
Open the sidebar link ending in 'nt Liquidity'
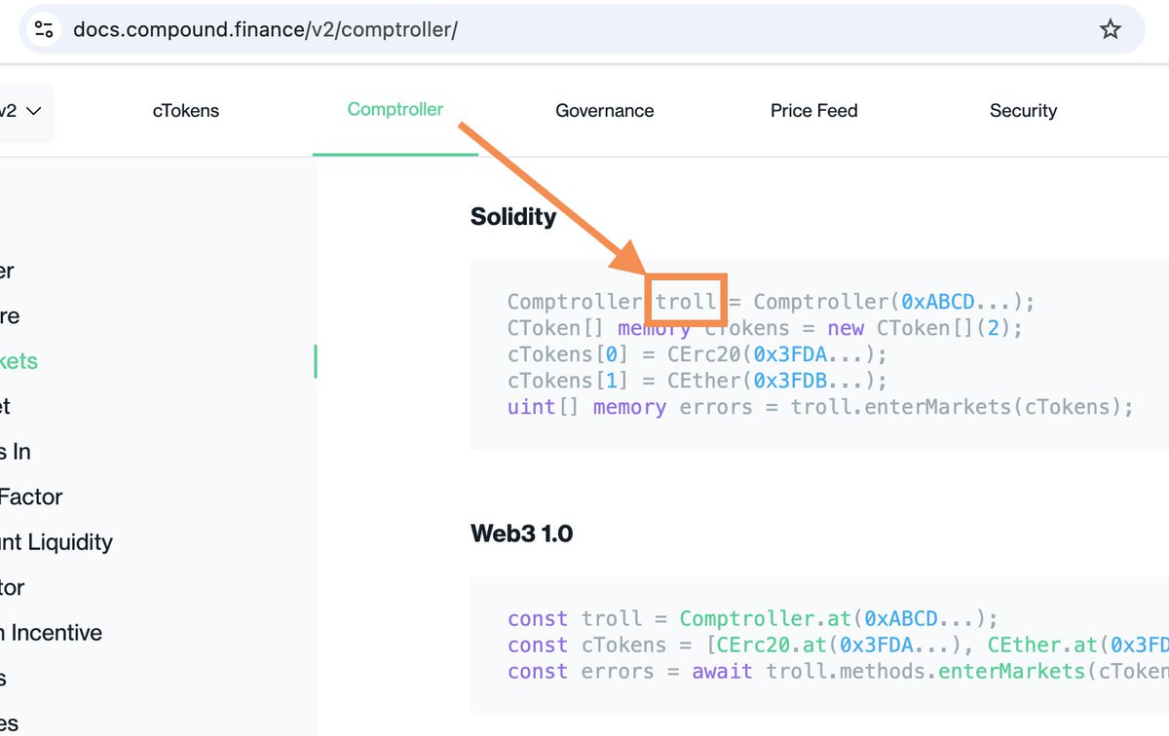tap(57, 542)
